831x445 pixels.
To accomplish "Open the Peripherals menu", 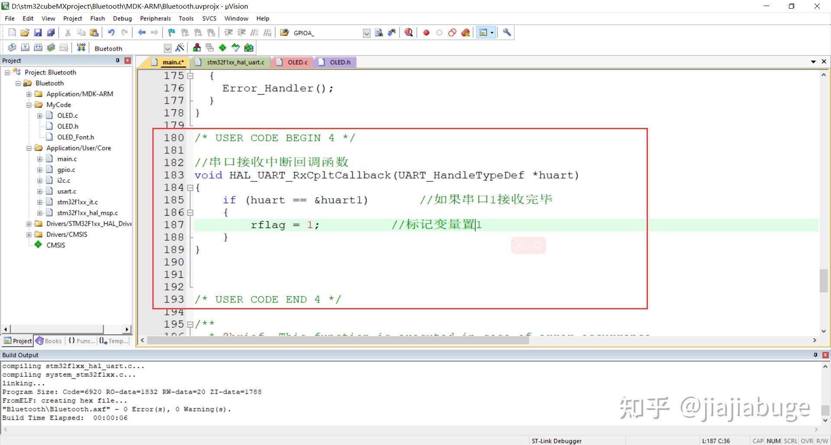I will [155, 18].
